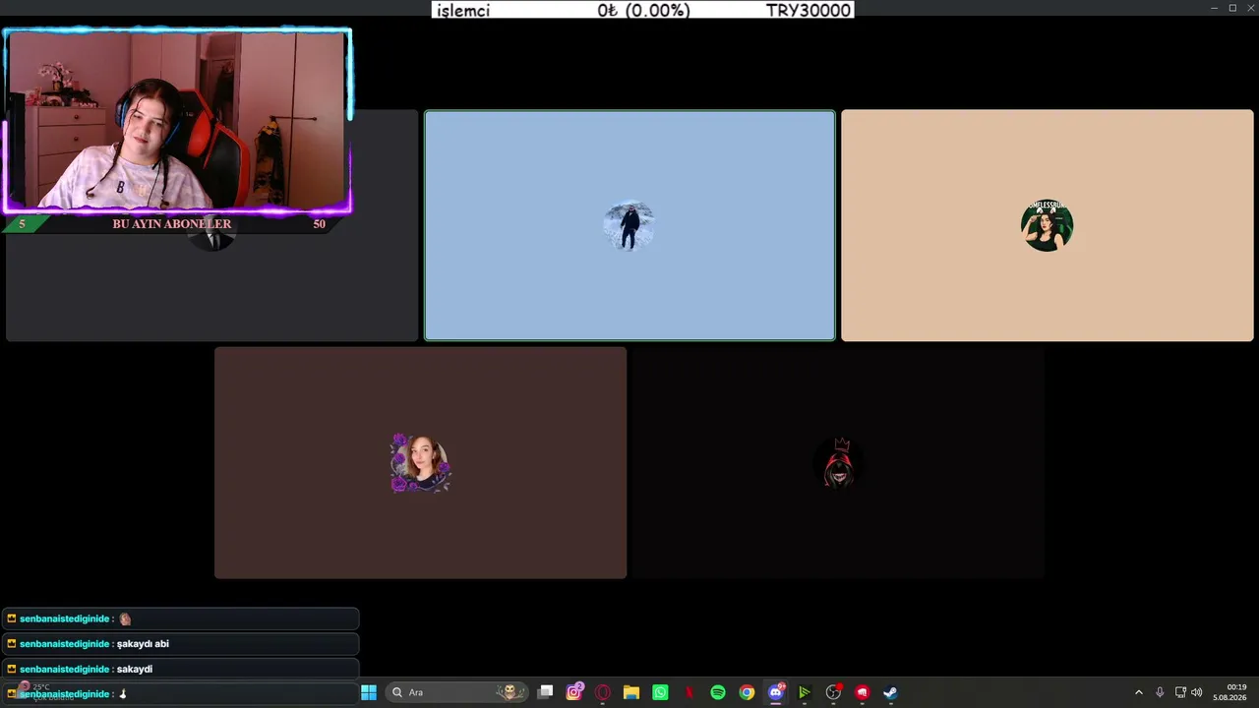Select the brown tile with purple-flower avatar

click(420, 463)
